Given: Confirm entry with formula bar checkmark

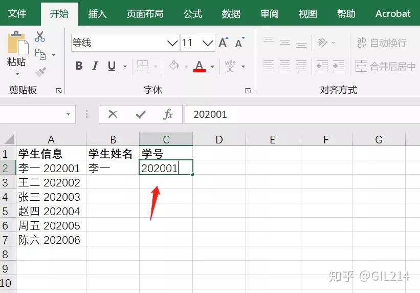Looking at the screenshot, I should coord(141,115).
